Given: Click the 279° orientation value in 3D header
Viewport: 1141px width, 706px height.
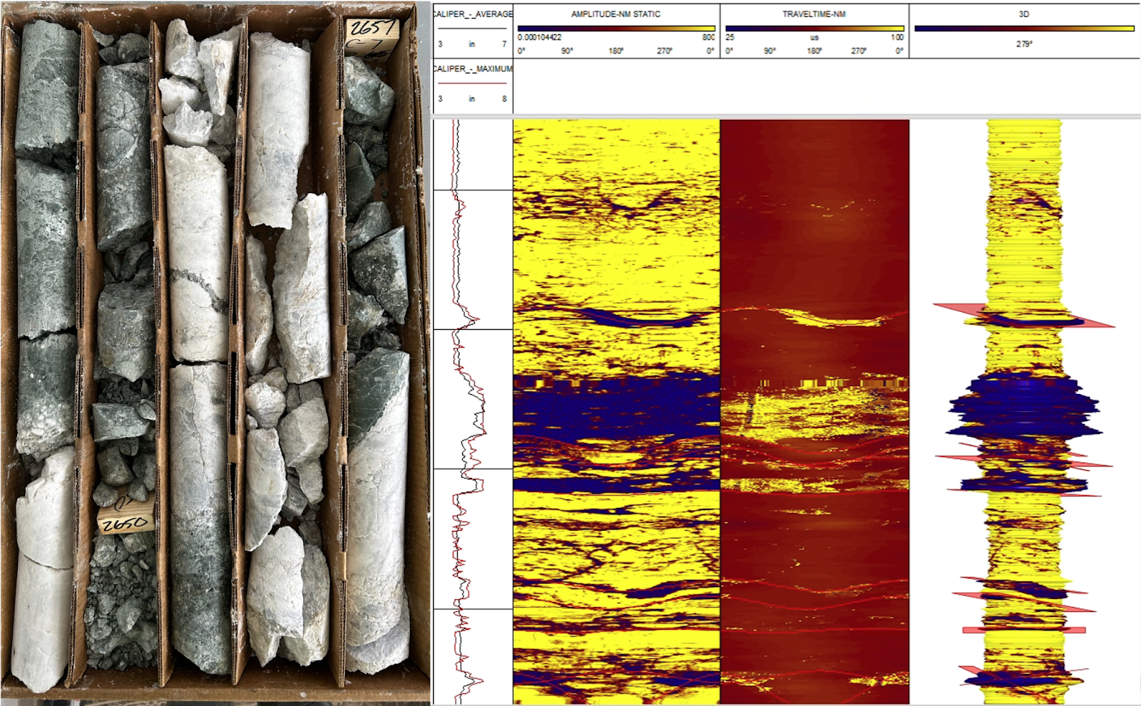Looking at the screenshot, I should coord(1024,44).
